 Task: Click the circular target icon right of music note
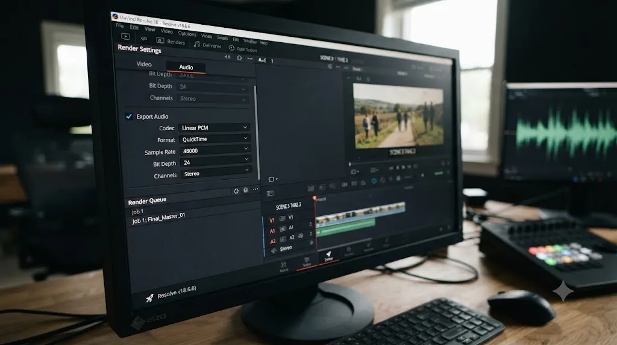coord(231,48)
